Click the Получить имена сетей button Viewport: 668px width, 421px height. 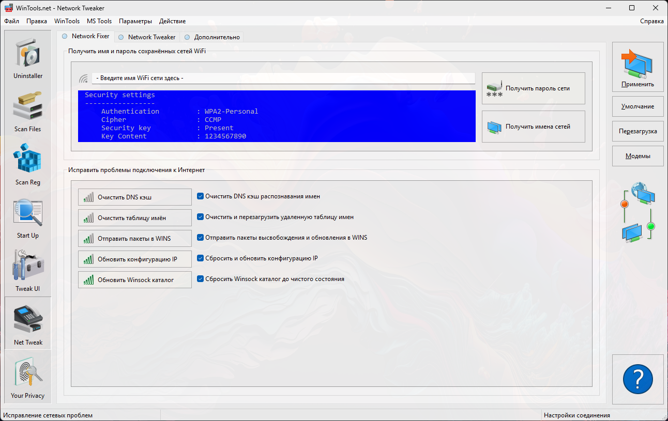pyautogui.click(x=534, y=127)
